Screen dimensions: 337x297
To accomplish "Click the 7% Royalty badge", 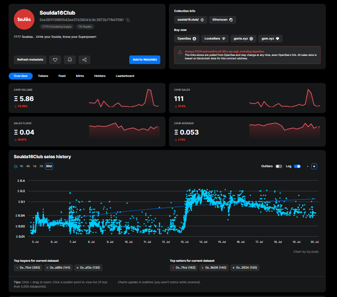I will tap(85, 27).
